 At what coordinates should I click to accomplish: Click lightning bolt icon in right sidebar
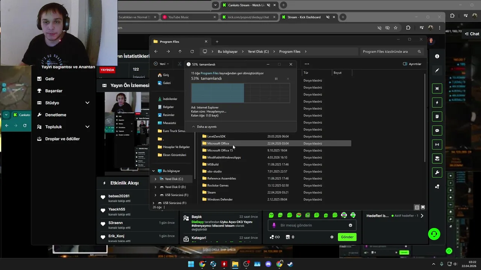[x=437, y=102]
